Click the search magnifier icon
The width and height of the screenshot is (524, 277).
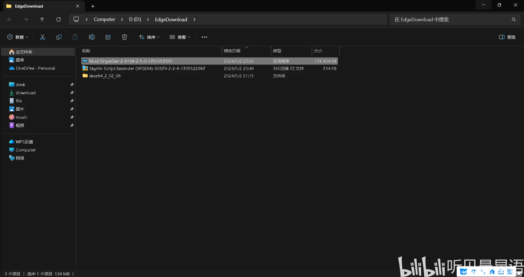(513, 20)
